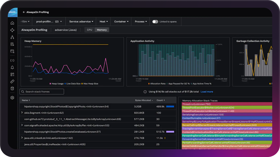Viewport: 280px width, 157px height.
Task: Open the Infrastructure navigator icon
Action: pyautogui.click(x=12, y=37)
